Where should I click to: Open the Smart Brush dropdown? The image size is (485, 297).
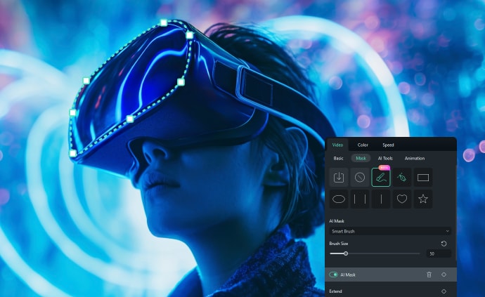click(x=390, y=231)
